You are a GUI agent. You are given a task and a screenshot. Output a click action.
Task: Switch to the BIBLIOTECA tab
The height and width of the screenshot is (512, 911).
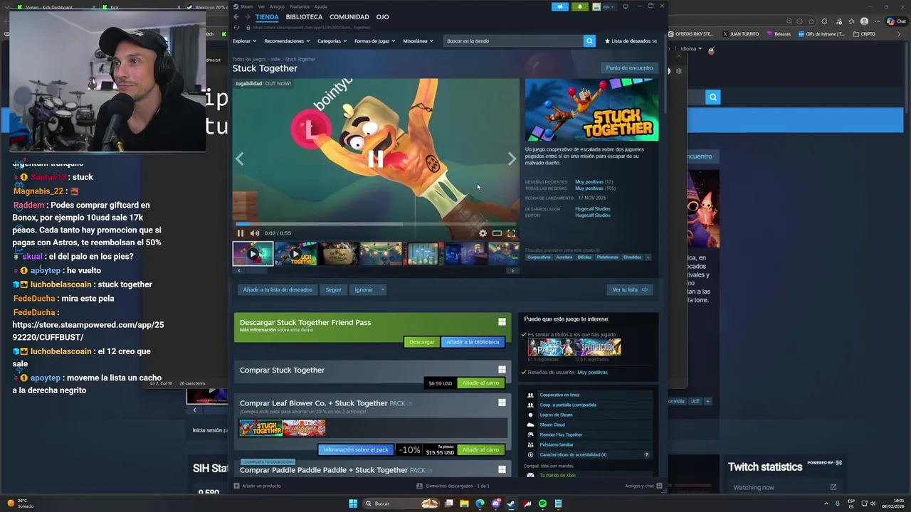point(304,17)
